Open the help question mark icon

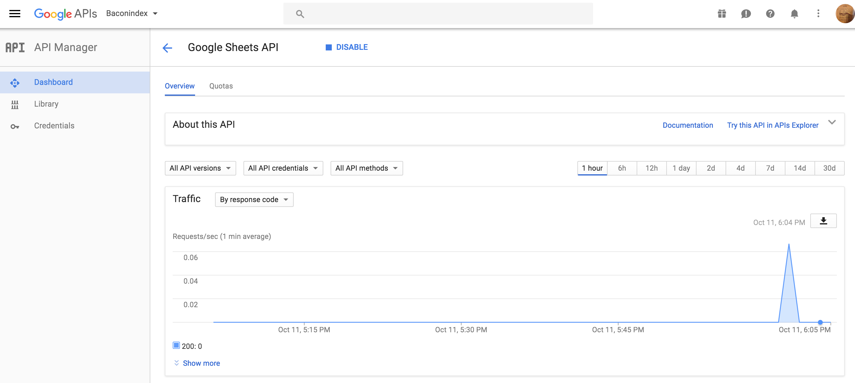point(770,14)
